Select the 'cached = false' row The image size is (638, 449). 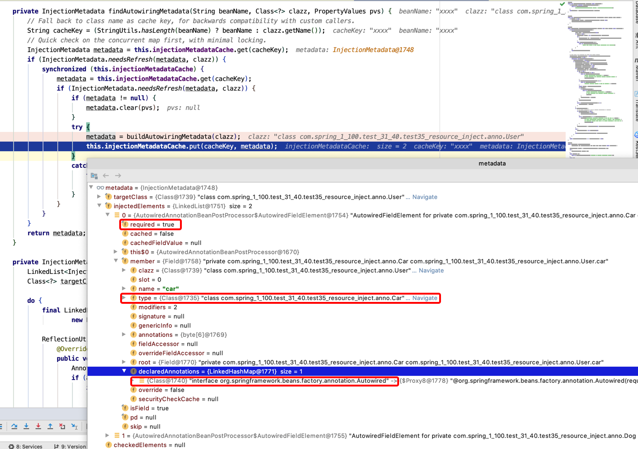pos(363,233)
